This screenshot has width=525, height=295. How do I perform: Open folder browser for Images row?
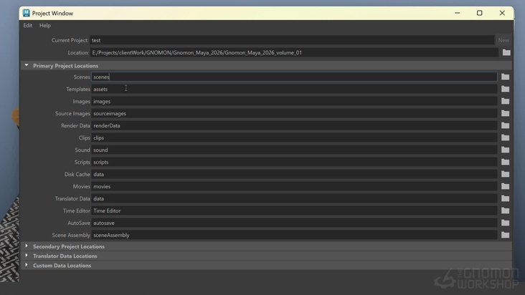(505, 101)
